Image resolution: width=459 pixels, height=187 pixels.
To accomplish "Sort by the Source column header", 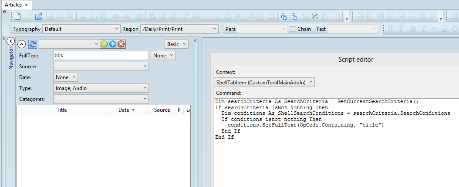I will 162,110.
